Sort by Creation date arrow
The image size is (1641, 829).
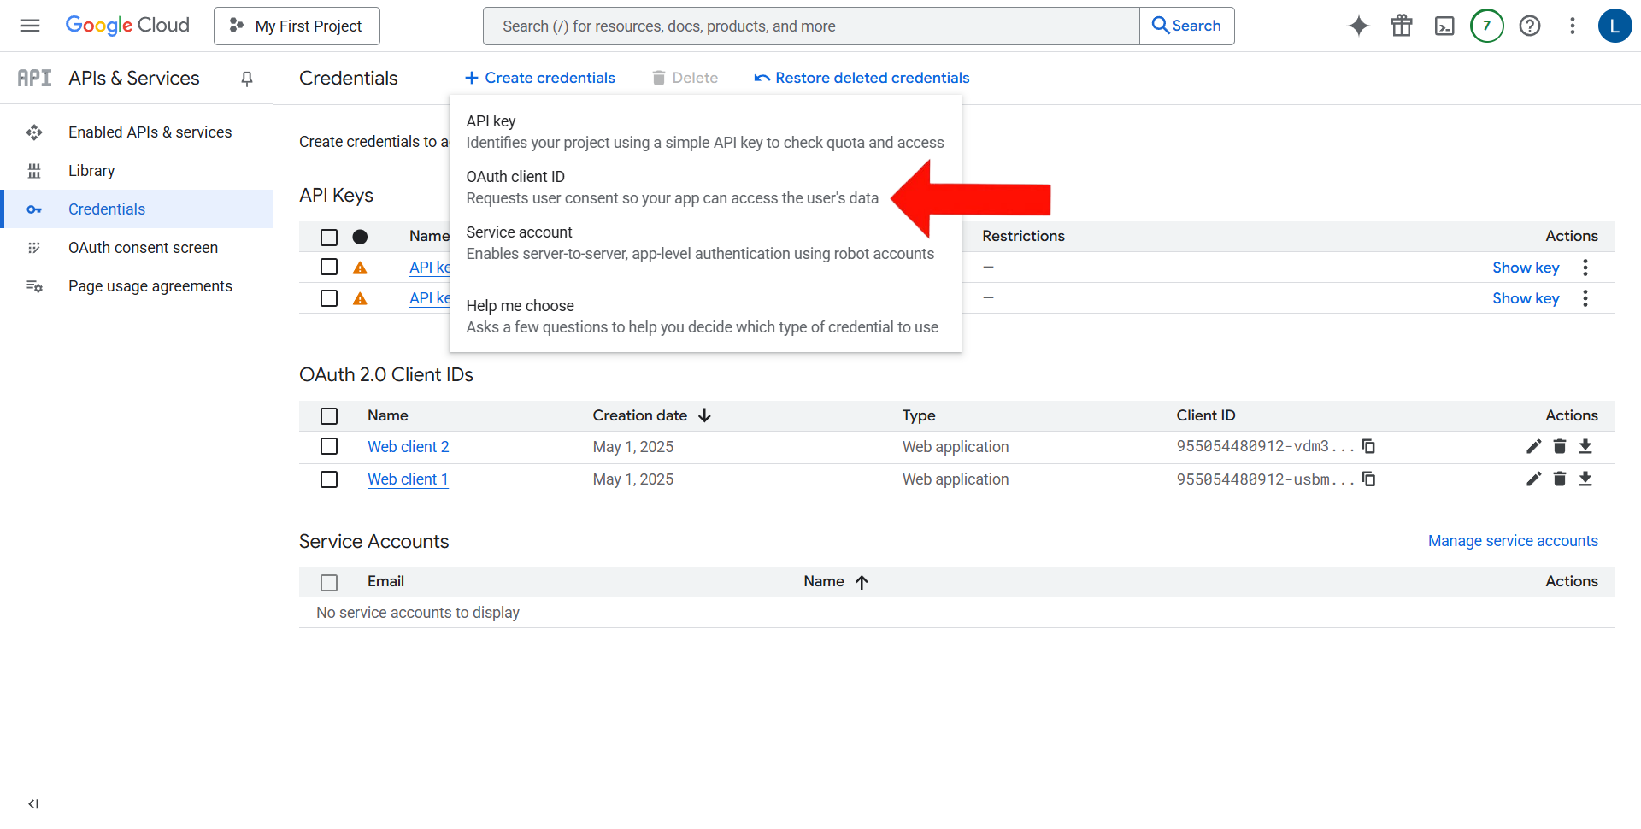[704, 415]
